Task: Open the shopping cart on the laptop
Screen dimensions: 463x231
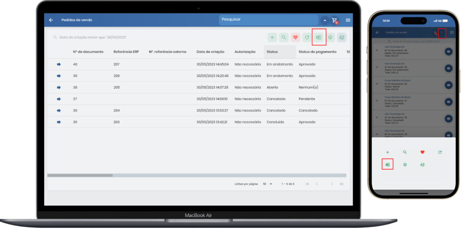Action: pyautogui.click(x=335, y=20)
